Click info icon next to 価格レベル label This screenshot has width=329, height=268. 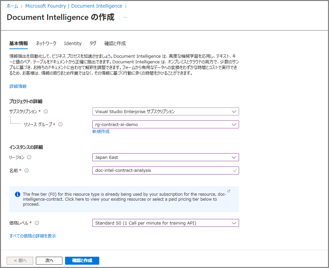(x=37, y=223)
